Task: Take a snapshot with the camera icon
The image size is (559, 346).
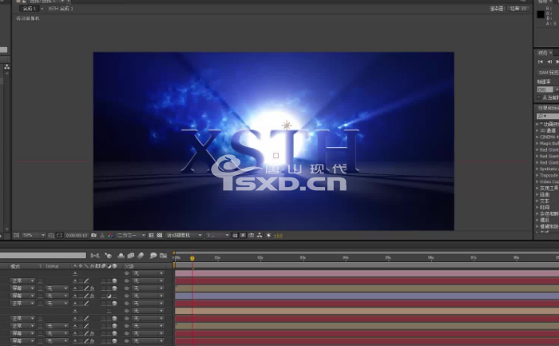Action: pyautogui.click(x=93, y=236)
